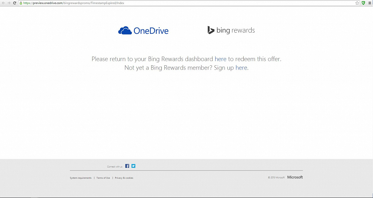Image resolution: width=373 pixels, height=198 pixels.
Task: Click the browser back arrow
Action: [x=3, y=3]
